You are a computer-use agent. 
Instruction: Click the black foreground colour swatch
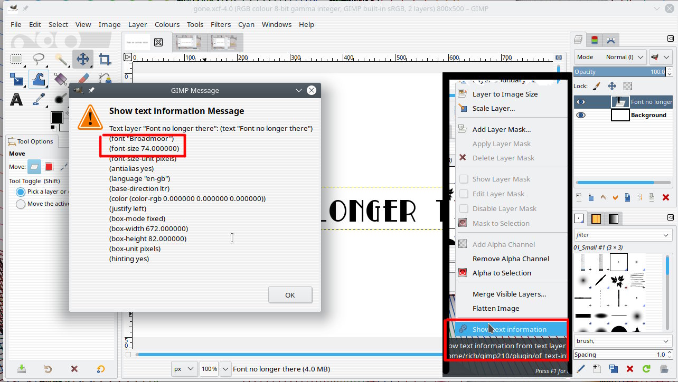[56, 117]
